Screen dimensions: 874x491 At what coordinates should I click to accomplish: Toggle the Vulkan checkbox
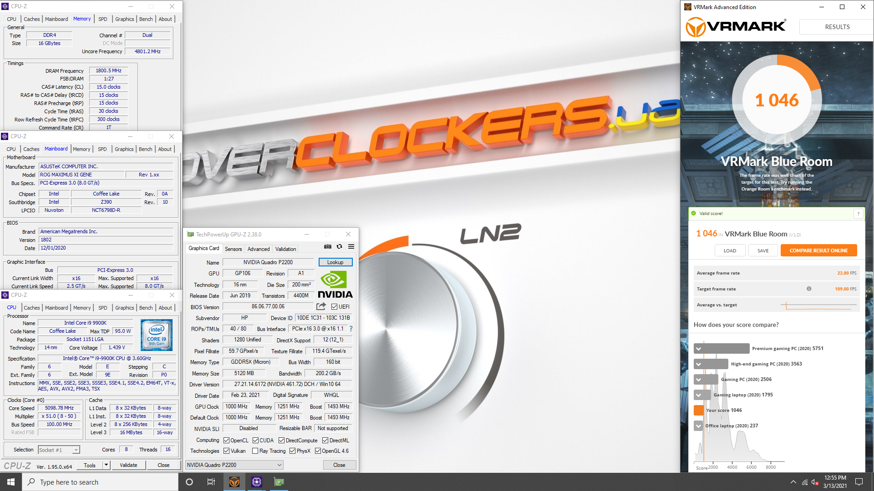click(x=227, y=451)
